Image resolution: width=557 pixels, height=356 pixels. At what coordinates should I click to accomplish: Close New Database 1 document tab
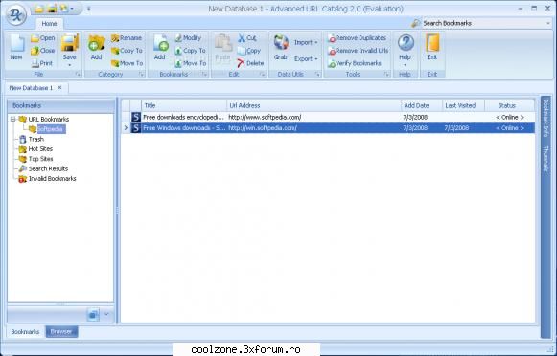(x=59, y=88)
